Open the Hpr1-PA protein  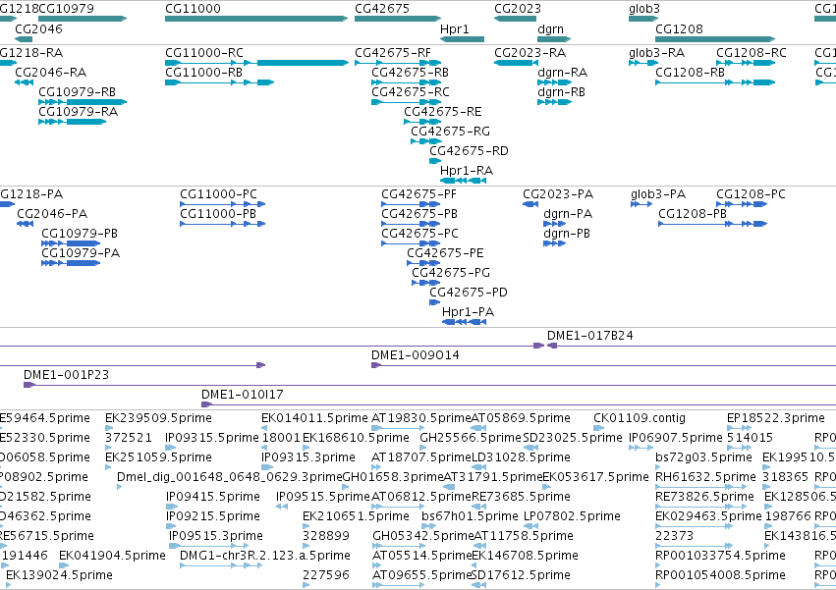point(468,313)
